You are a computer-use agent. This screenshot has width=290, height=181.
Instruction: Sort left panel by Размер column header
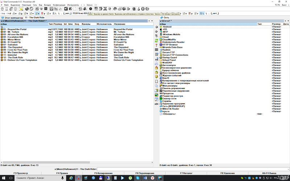pyautogui.click(x=58, y=24)
